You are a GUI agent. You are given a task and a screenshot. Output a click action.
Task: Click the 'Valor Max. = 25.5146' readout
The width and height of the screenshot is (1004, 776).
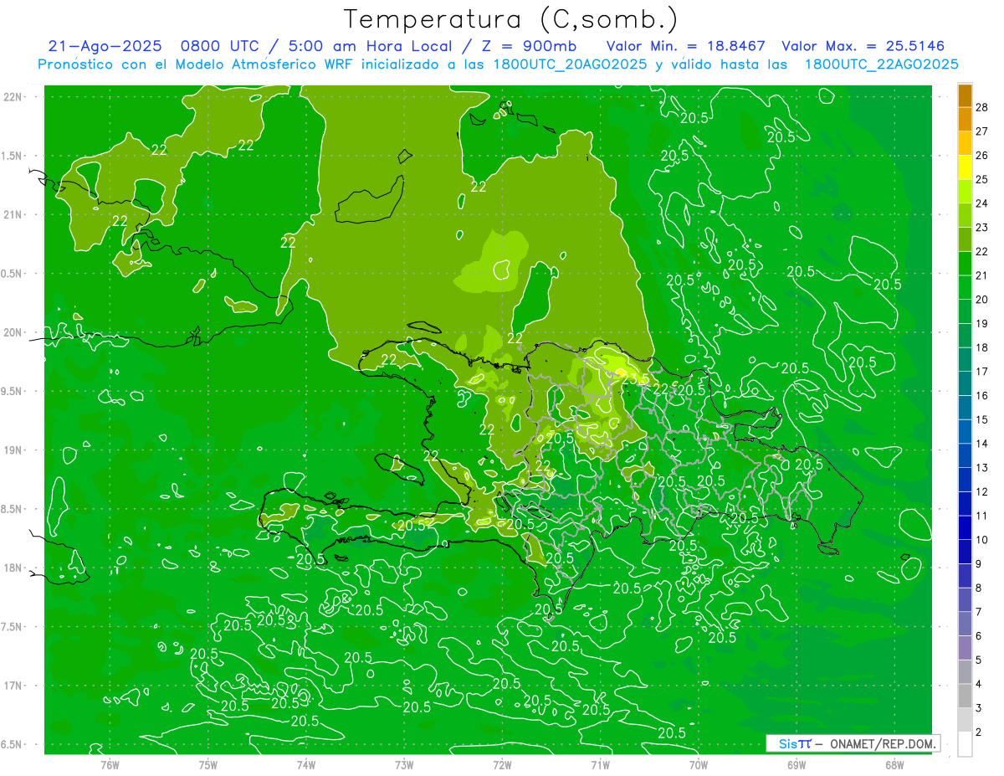coord(863,46)
